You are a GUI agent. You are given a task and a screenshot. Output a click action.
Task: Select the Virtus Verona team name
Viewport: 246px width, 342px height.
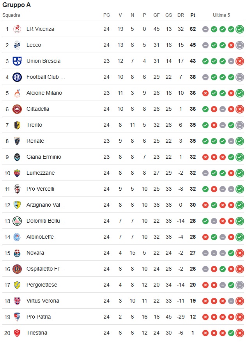[x=43, y=301]
